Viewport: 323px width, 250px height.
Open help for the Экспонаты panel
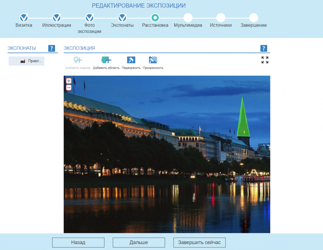pyautogui.click(x=51, y=48)
